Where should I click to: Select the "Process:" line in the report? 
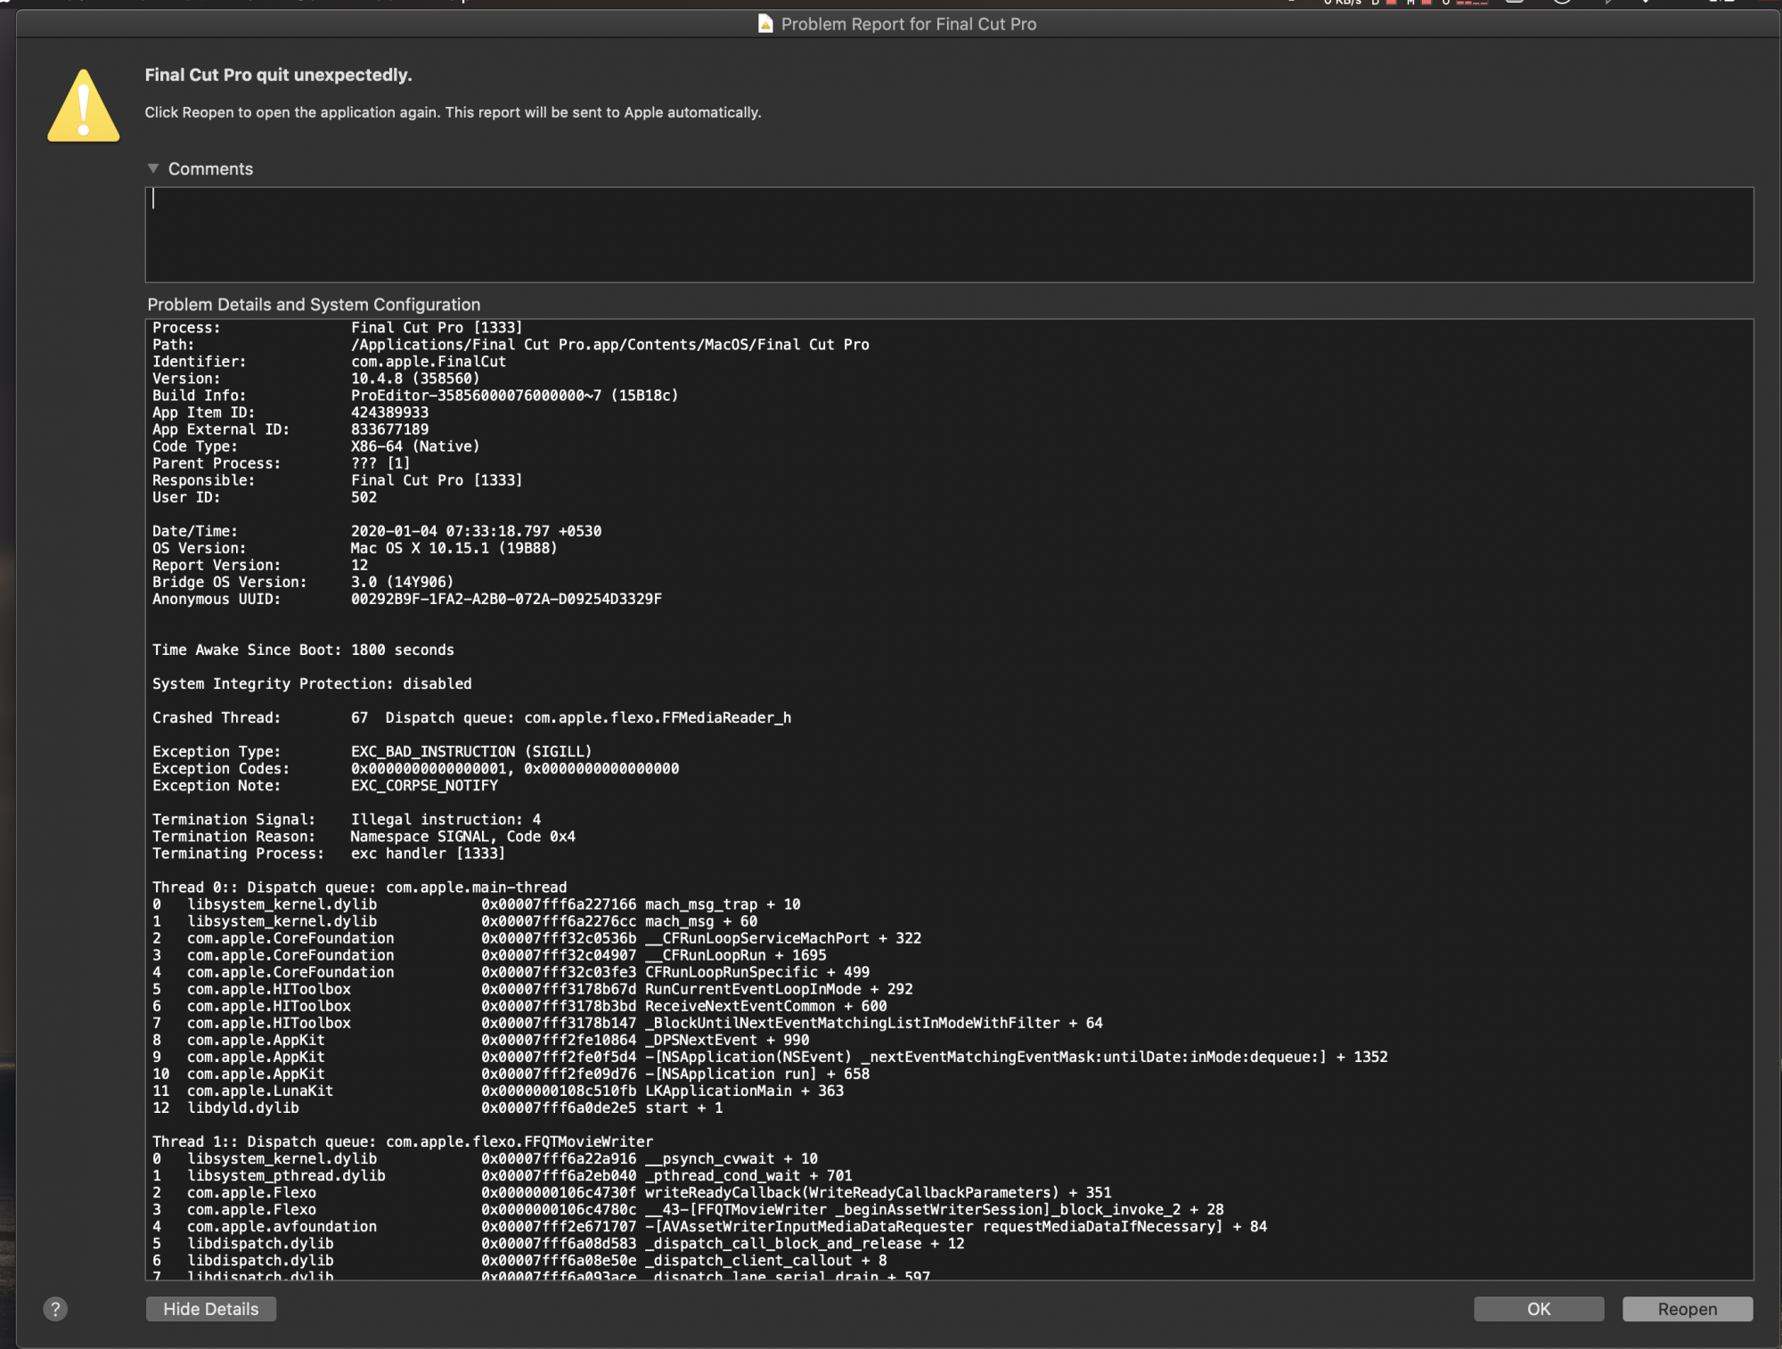pos(338,328)
